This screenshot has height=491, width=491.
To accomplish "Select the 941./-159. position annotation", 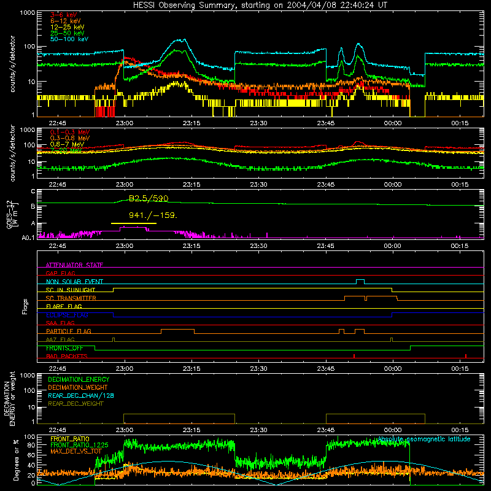I will coord(153,215).
